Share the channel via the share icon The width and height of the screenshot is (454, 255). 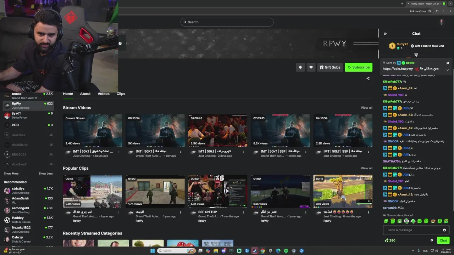[368, 78]
